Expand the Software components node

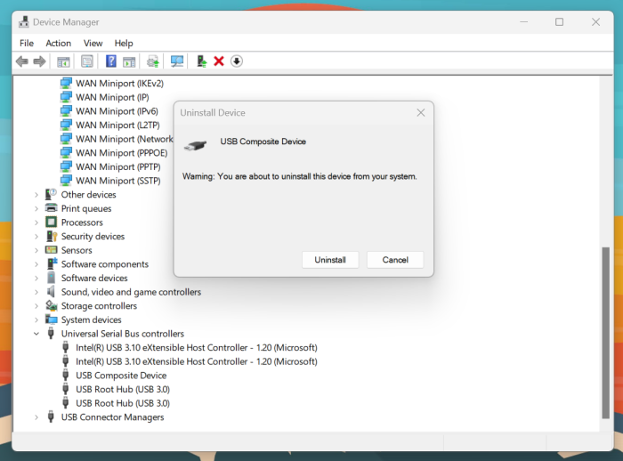point(36,264)
